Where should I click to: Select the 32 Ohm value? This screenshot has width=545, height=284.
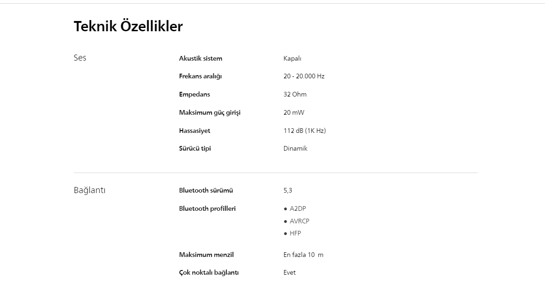click(x=295, y=94)
